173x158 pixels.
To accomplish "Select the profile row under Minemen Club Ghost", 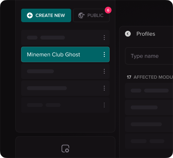I will (65, 71).
